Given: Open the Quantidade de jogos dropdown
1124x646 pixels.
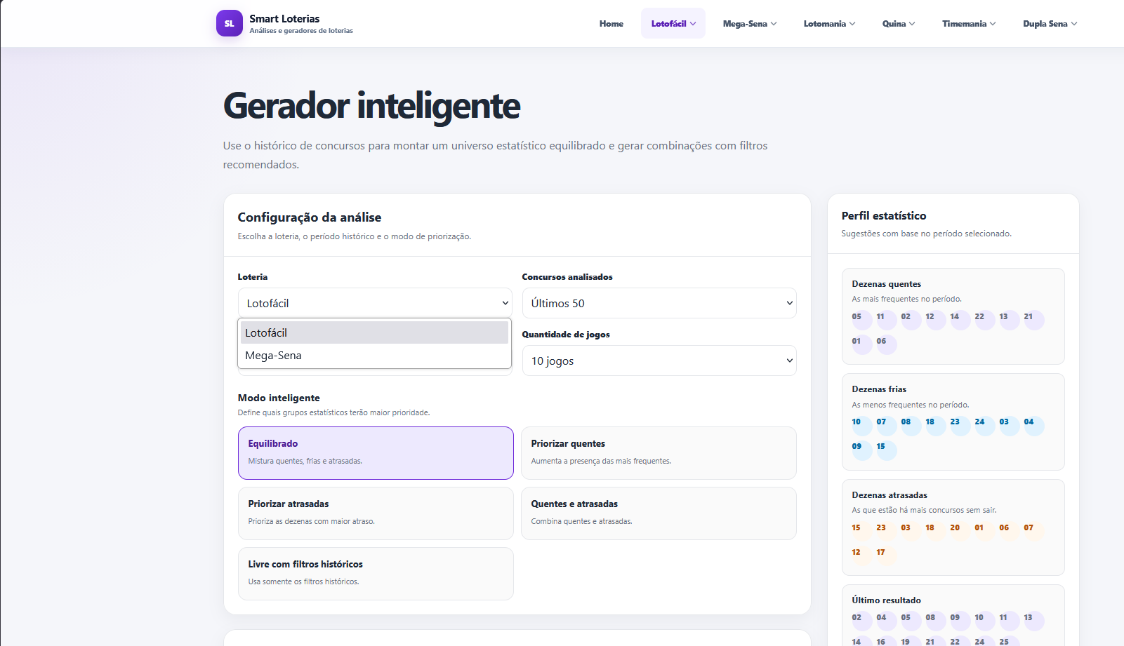Looking at the screenshot, I should (659, 361).
